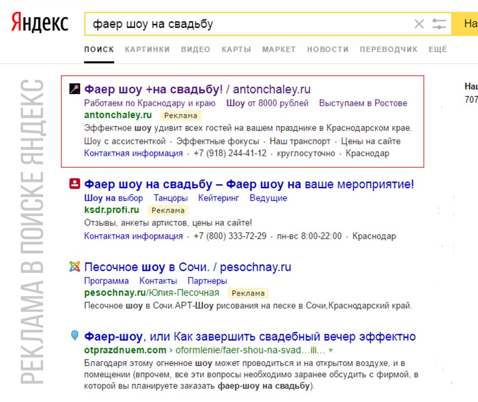Click text Цены на сайте in first ad
Screen dimensions: 478x402
pos(371,141)
